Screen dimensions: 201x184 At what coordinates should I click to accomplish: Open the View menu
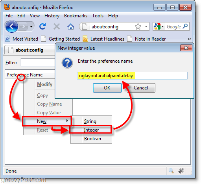[35, 16]
